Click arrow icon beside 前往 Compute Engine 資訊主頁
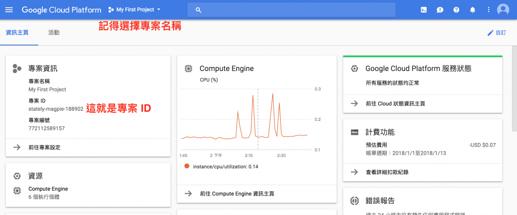 click(x=188, y=194)
